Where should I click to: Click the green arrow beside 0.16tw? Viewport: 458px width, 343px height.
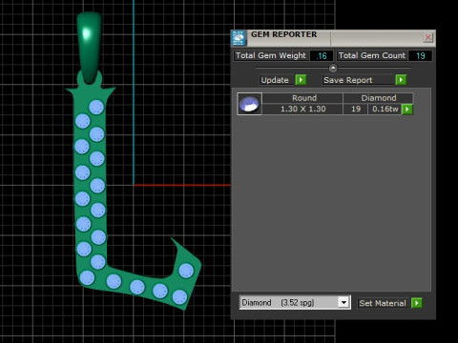[407, 110]
